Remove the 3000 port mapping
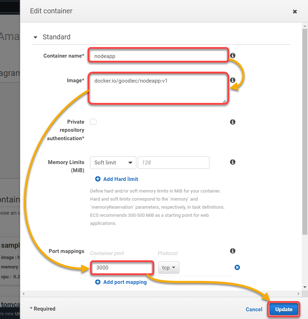Screen dimensions: 308x319 237,267
